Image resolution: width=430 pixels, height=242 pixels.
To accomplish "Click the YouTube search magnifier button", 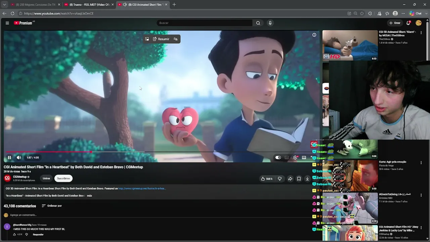I will pyautogui.click(x=258, y=23).
